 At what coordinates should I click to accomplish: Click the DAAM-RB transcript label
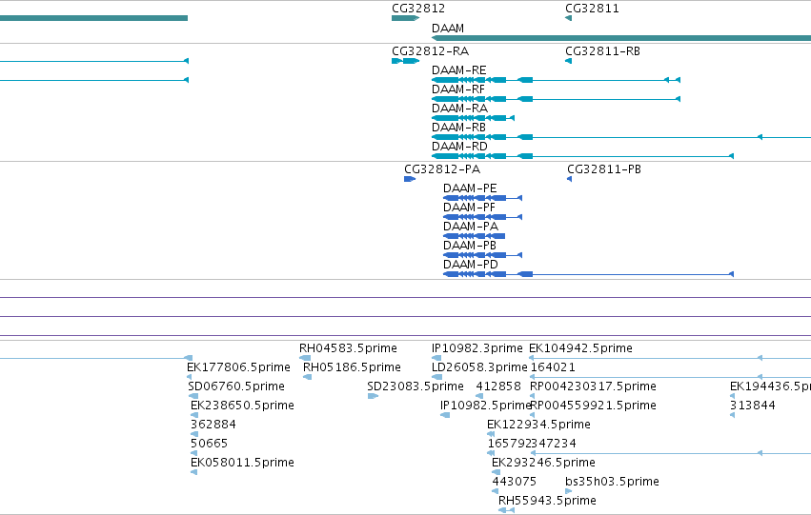pyautogui.click(x=458, y=128)
